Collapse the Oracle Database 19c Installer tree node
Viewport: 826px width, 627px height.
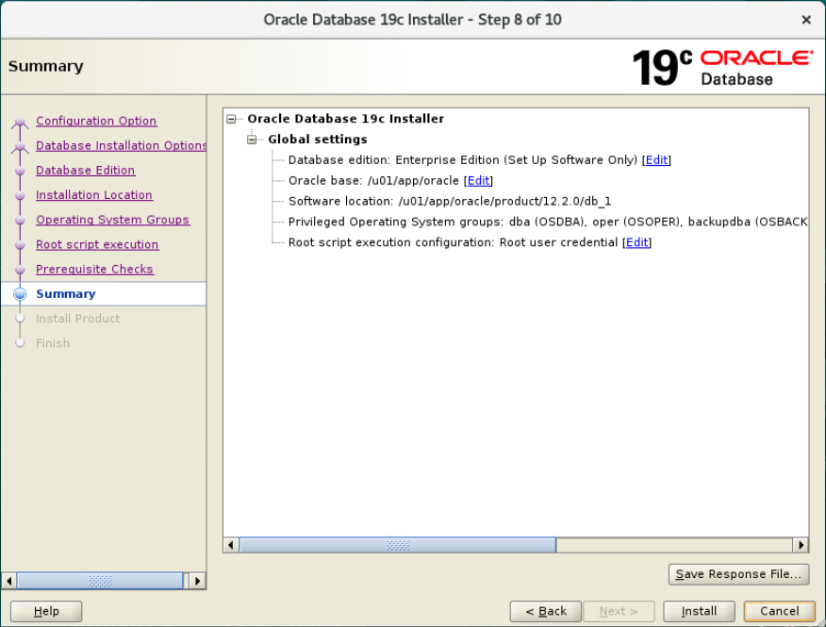tap(231, 119)
